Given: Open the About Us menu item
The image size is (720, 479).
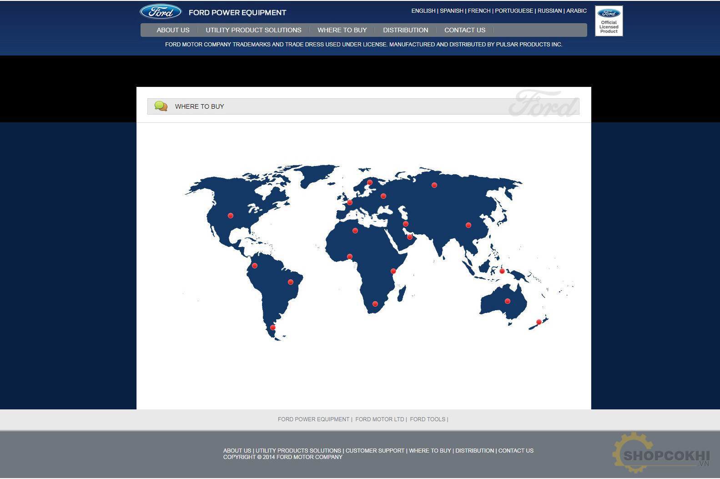Looking at the screenshot, I should pyautogui.click(x=173, y=30).
